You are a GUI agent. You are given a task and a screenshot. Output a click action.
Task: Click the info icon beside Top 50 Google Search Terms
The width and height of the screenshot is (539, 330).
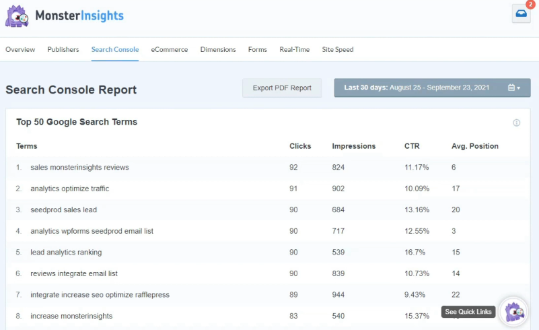(517, 123)
